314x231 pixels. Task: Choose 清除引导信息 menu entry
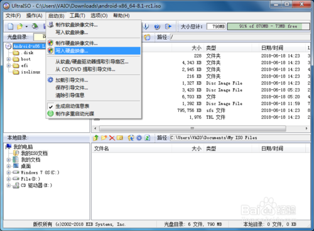[94, 95]
